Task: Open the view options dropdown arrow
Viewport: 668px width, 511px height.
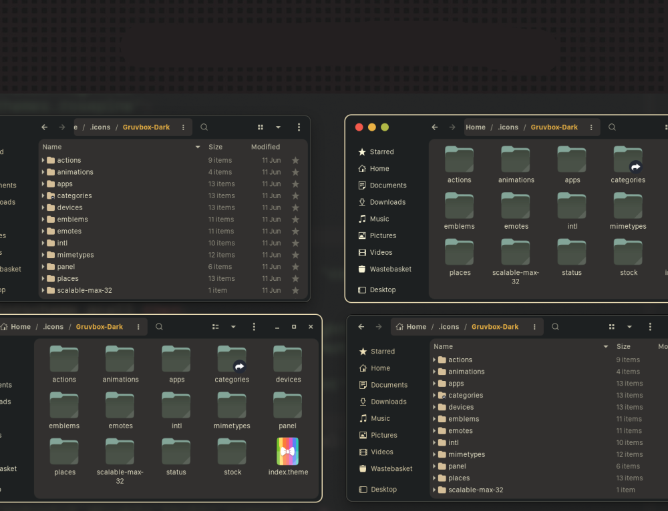Action: point(278,127)
